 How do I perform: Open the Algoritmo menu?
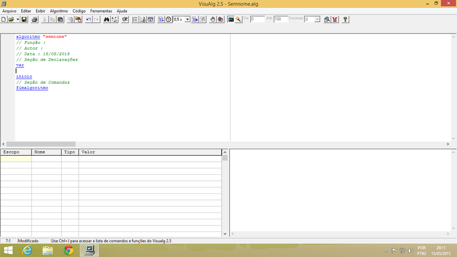(x=59, y=11)
